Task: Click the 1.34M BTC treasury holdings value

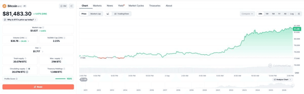Action: 56,72
